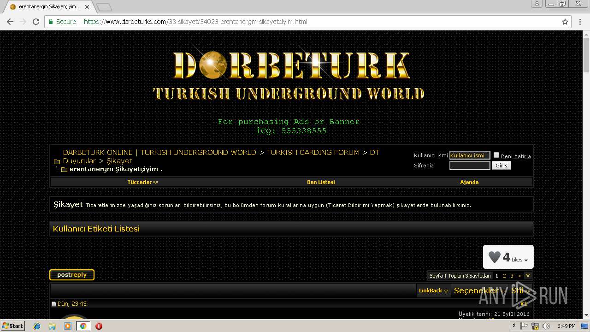This screenshot has width=590, height=332.
Task: Click the folder icon beside the breadcrumb
Action: click(x=57, y=161)
